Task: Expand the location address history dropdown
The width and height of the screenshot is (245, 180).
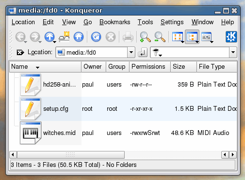Action: point(131,52)
